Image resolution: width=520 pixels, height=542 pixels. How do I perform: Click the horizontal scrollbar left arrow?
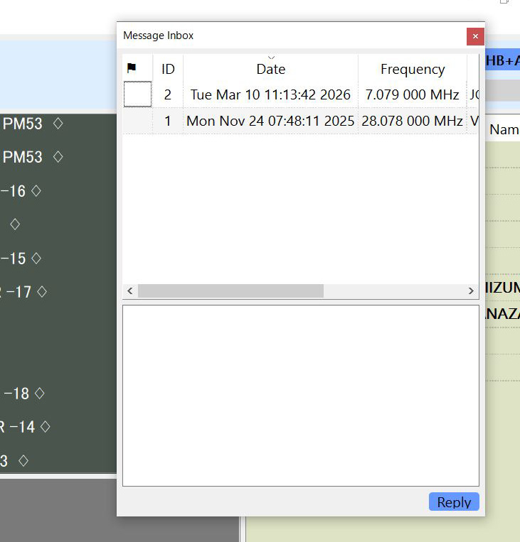130,291
